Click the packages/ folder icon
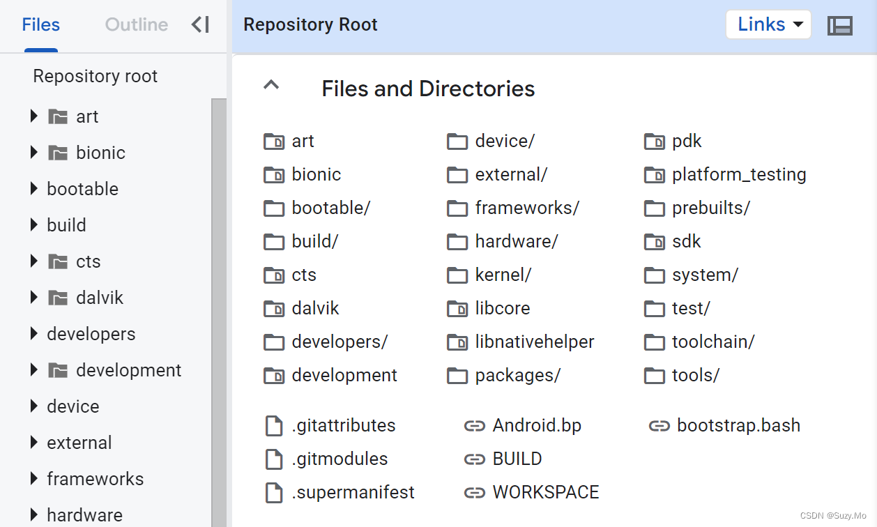Image resolution: width=877 pixels, height=527 pixels. click(x=457, y=376)
